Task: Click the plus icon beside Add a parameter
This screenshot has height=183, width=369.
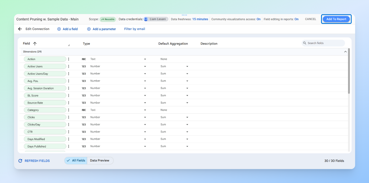Action: coord(89,29)
